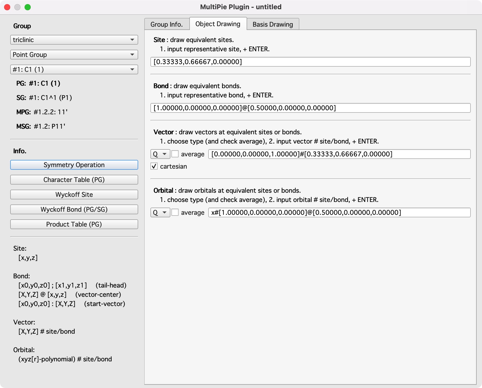
Task: Enable the Vector average checkbox
Action: click(x=175, y=154)
